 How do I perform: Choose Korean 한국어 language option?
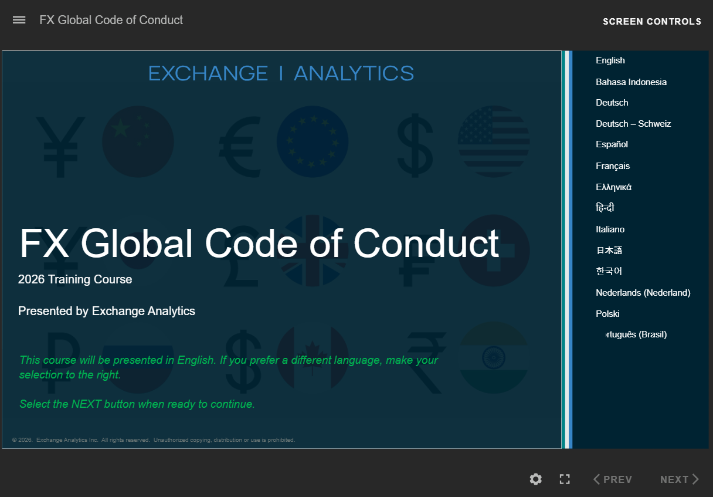tap(609, 271)
